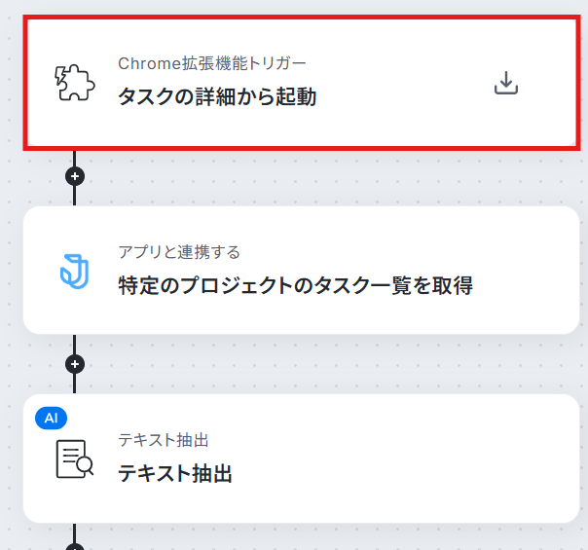Add a step between Jooto and テキスト抽出 cards
Screen dimensions: 588x550
[x=74, y=364]
